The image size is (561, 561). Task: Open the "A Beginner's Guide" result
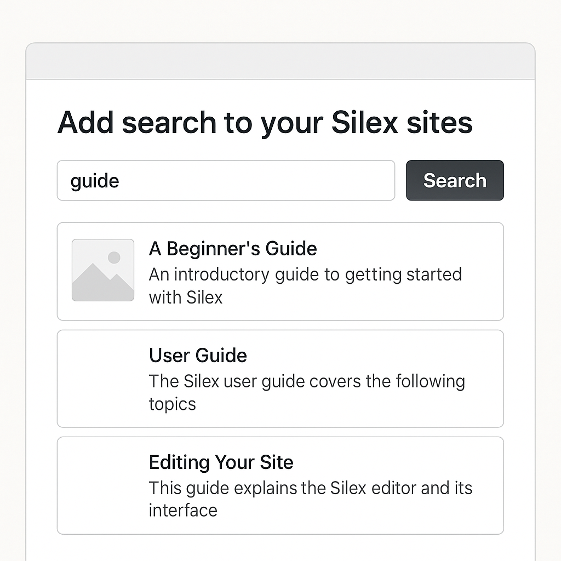click(280, 271)
